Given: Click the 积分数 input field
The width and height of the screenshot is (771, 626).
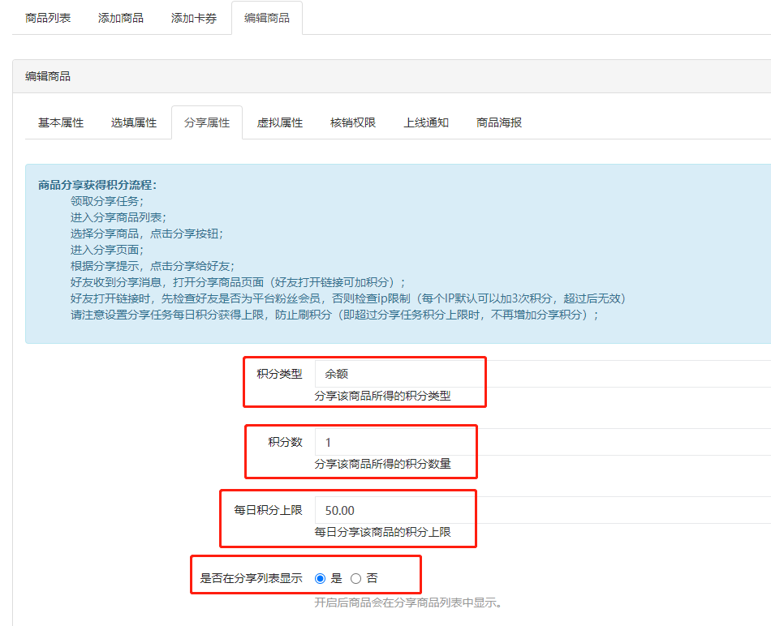Looking at the screenshot, I should (543, 442).
